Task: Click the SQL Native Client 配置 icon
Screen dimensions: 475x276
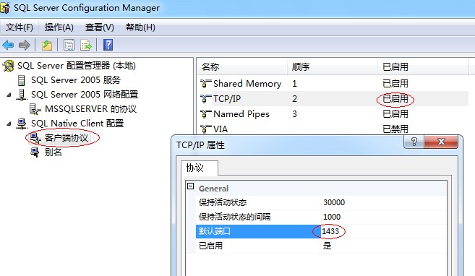Action: [22, 124]
